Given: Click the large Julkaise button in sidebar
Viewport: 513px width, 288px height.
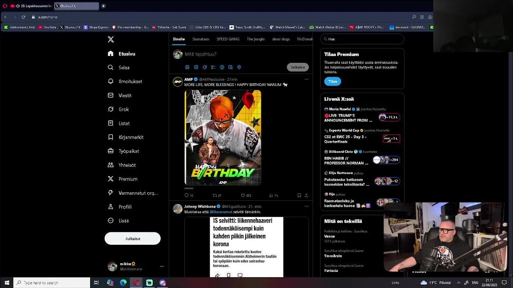Looking at the screenshot, I should click(x=133, y=238).
